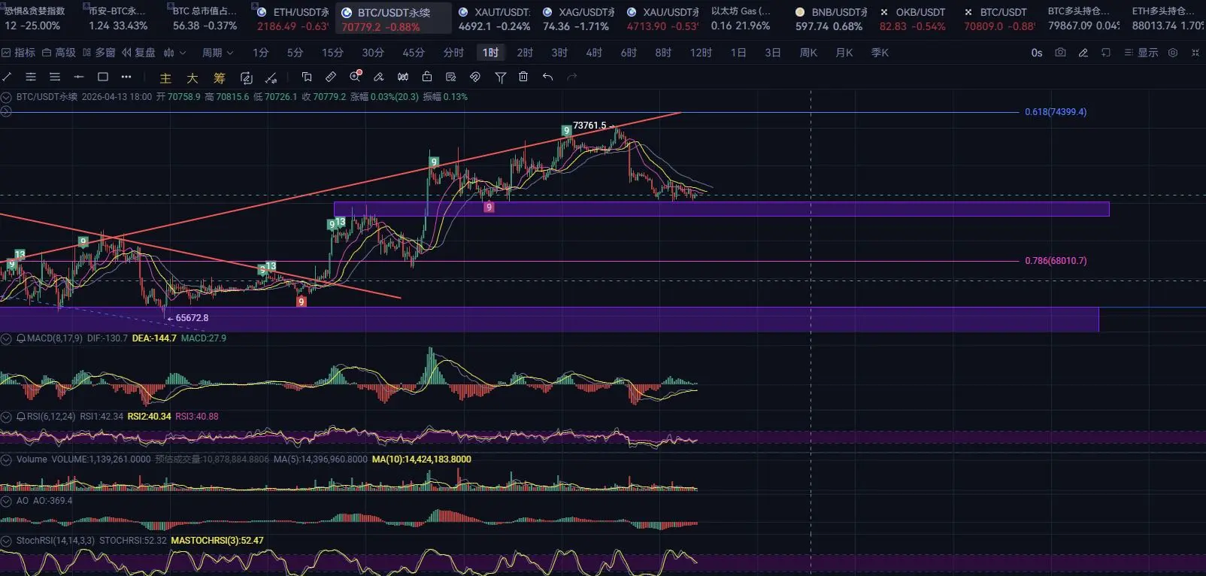
Task: Click the upper purple support zone rectangle
Action: (721, 209)
